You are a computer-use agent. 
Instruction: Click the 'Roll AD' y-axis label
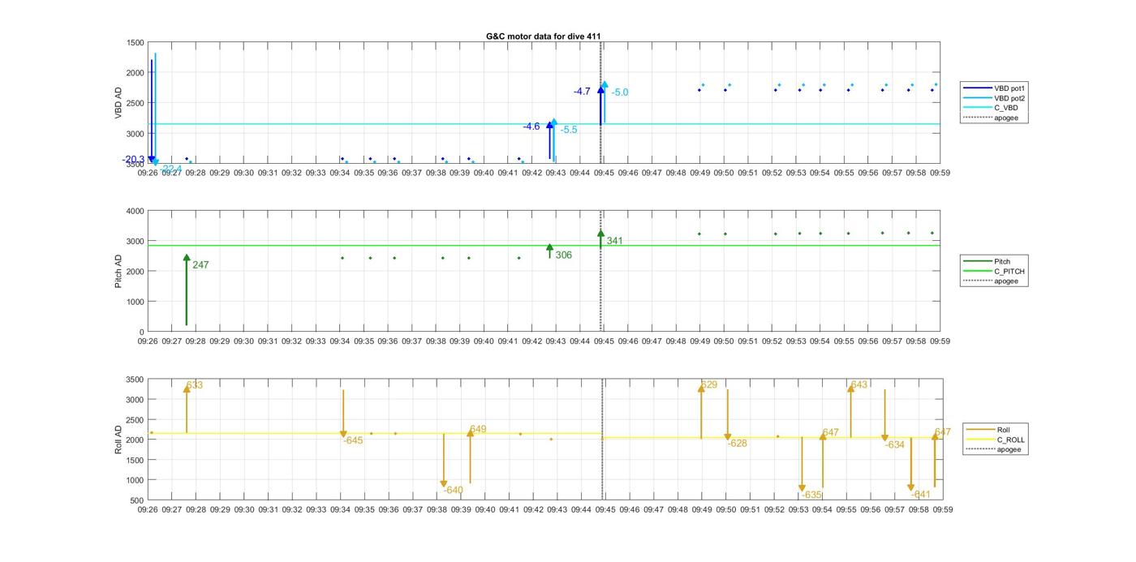click(118, 440)
